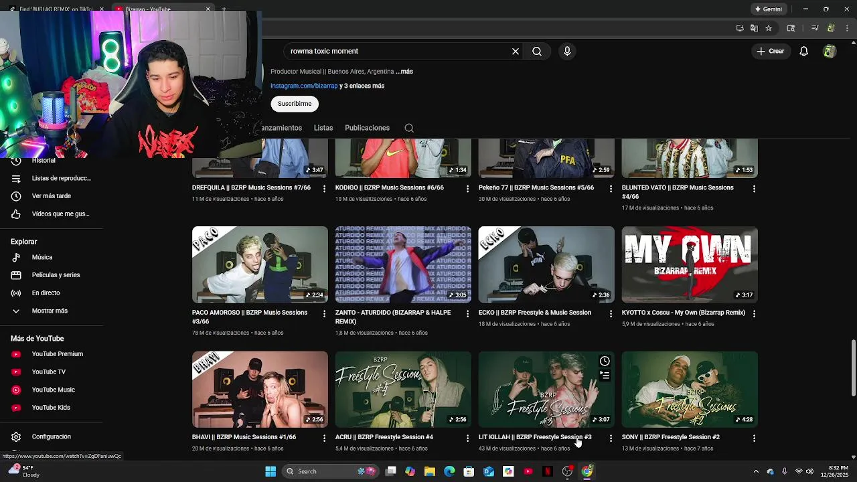Open Chrome media controls icon
The image size is (857, 482).
(815, 28)
